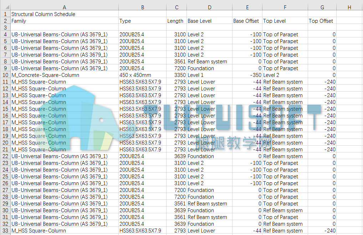Select "Ref Beam system" base level in row 8
363x235 pixels.
(209, 62)
